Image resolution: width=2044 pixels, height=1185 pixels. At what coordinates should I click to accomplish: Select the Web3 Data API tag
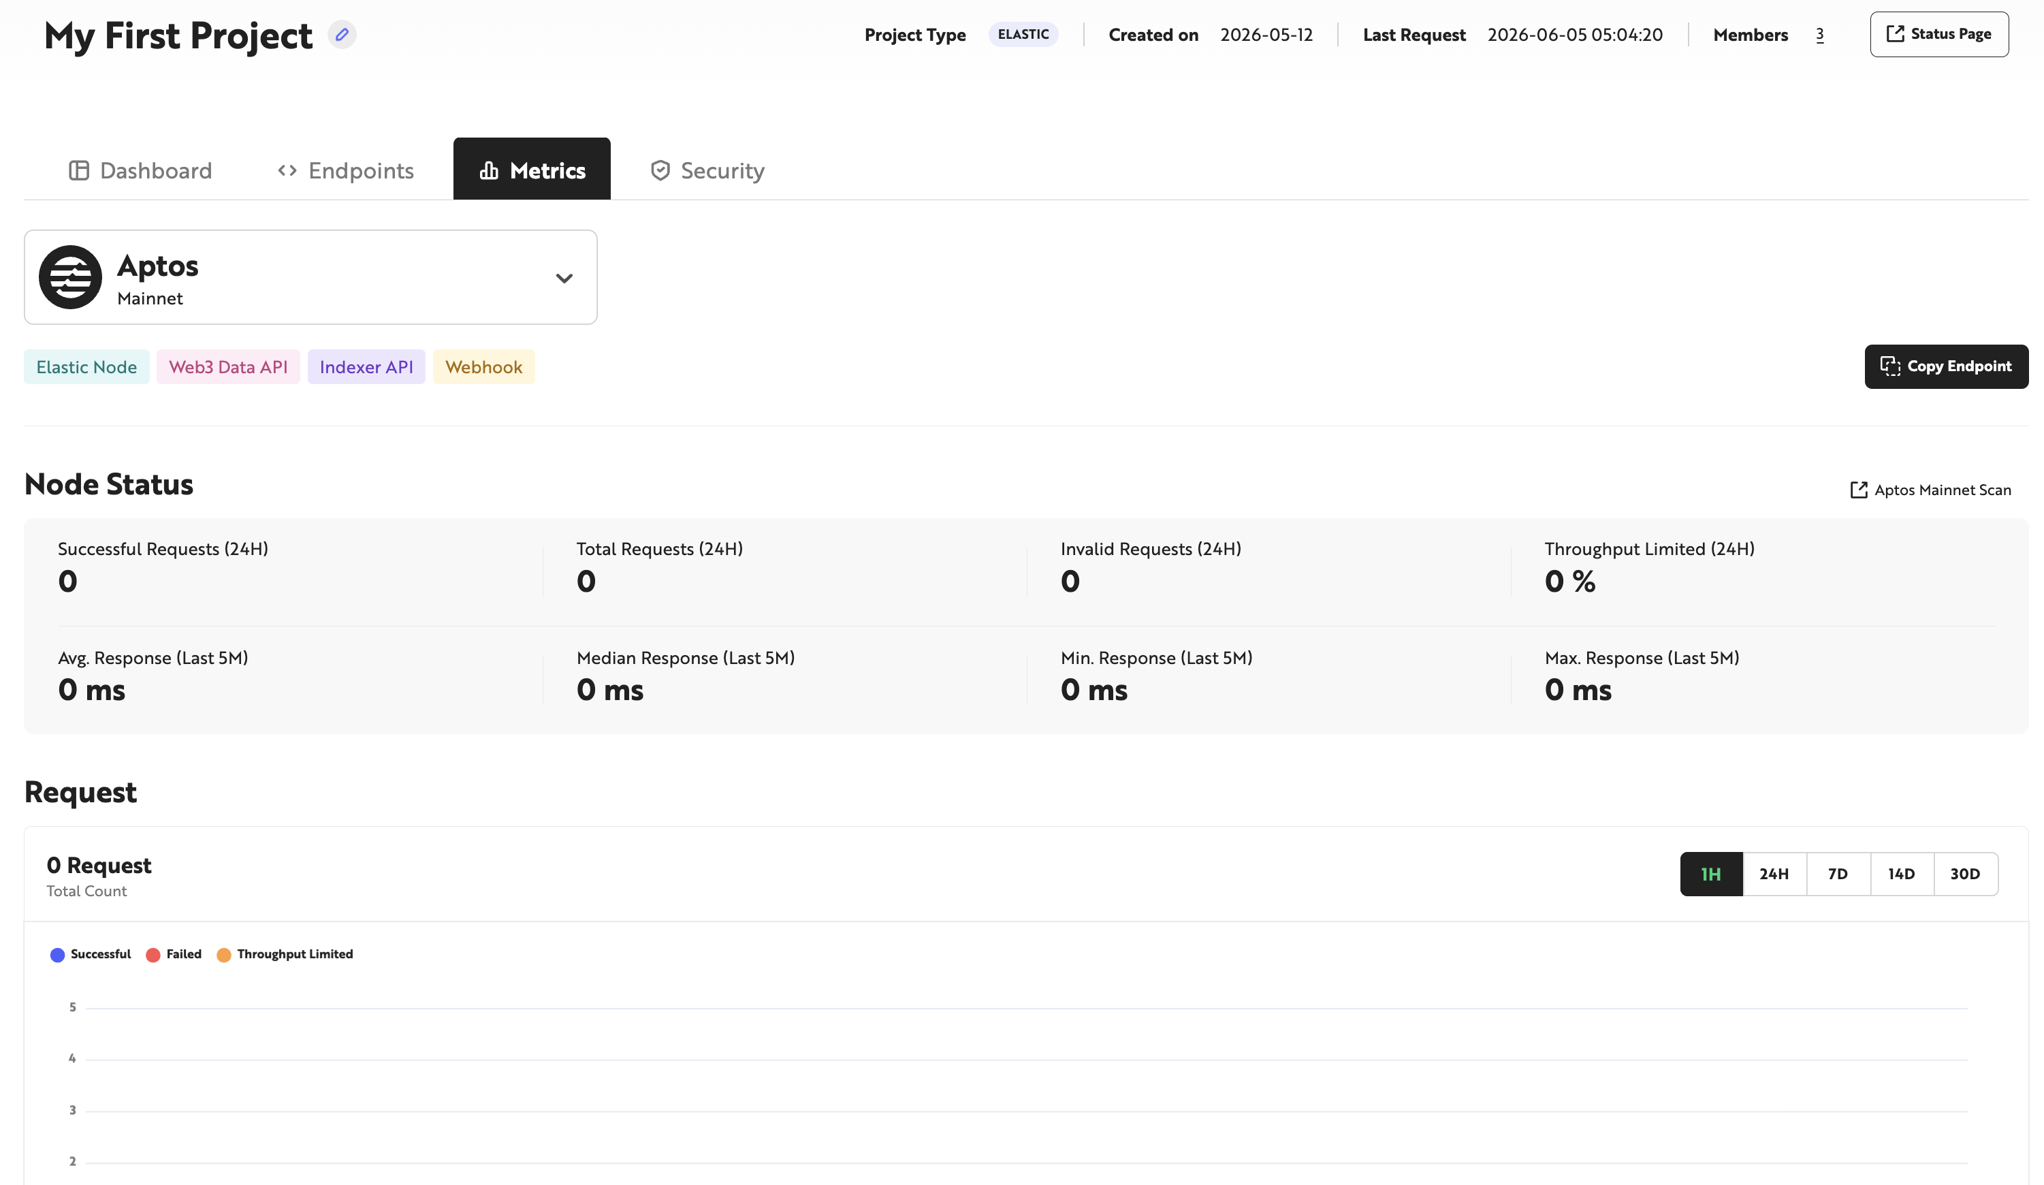[228, 366]
